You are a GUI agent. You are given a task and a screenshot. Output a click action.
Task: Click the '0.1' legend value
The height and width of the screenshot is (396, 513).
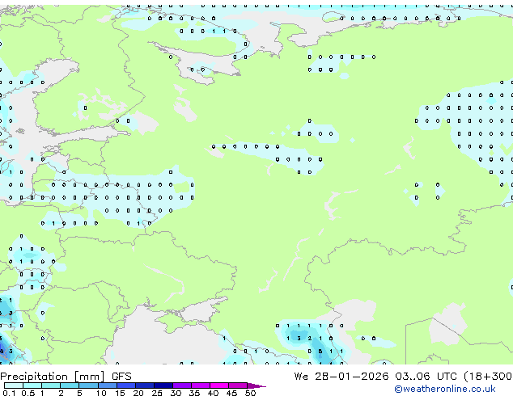(9, 393)
